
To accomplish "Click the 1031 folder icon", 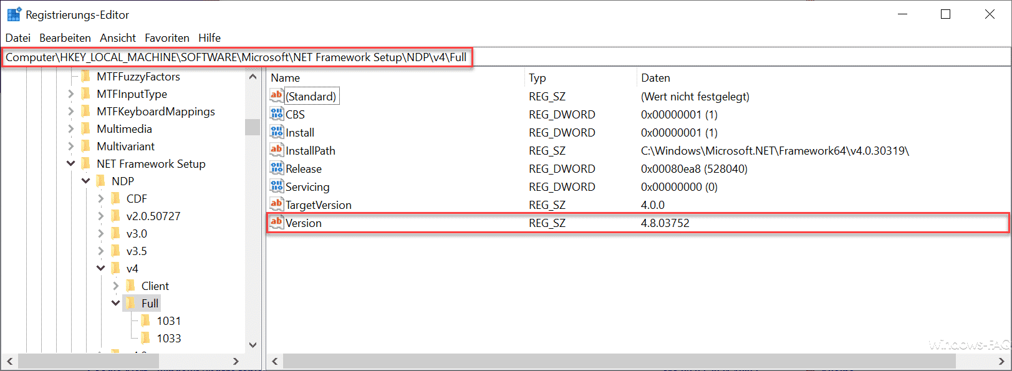I will pos(146,321).
